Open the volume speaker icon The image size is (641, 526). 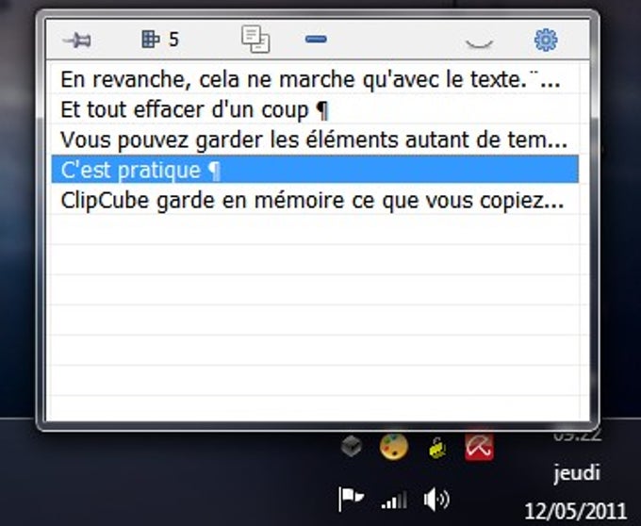436,499
